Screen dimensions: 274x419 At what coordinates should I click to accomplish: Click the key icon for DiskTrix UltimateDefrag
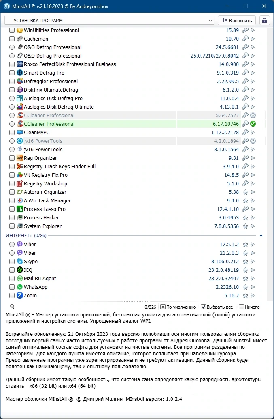(x=245, y=90)
